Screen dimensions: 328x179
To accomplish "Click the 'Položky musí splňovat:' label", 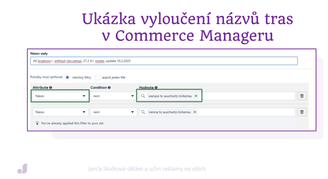I will [46, 77].
